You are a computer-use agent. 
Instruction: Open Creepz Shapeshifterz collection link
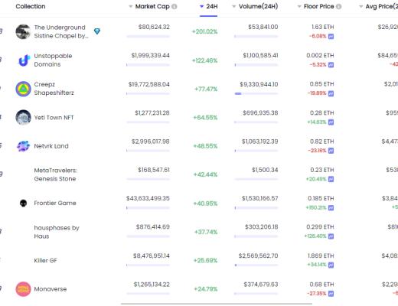point(54,89)
